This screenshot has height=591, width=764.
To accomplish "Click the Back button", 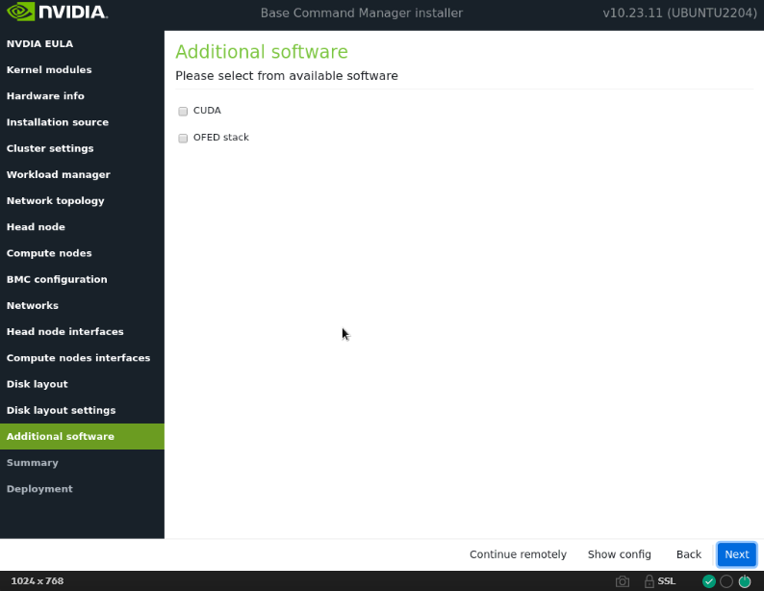I will [688, 554].
